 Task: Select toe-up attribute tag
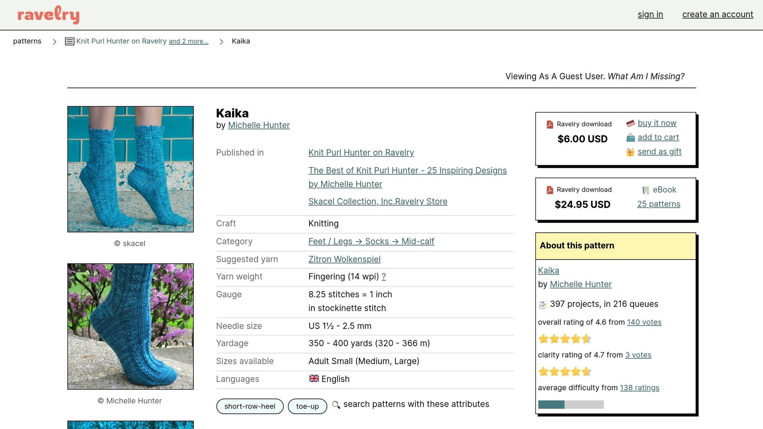(x=307, y=406)
